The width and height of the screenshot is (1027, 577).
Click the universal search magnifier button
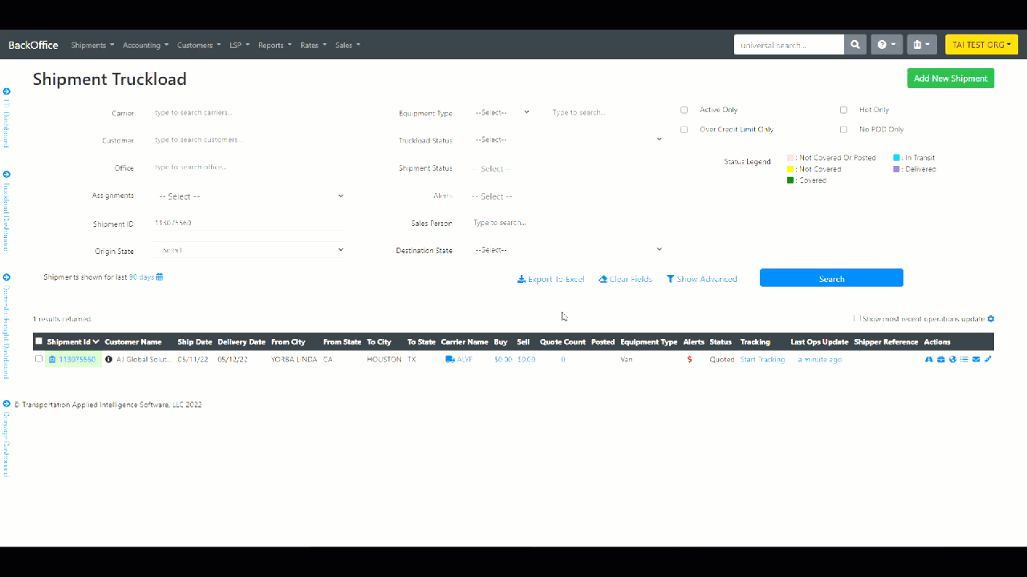coord(856,45)
